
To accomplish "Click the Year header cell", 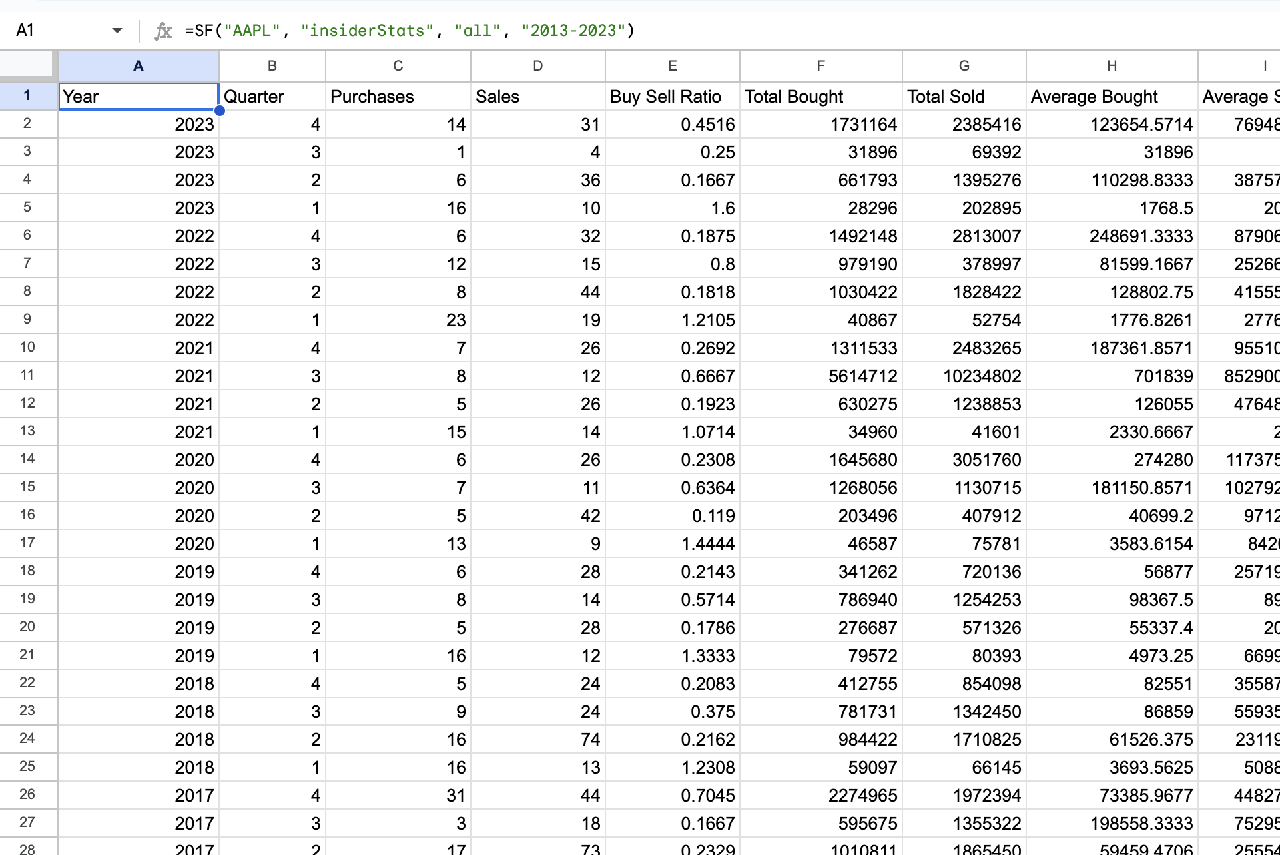I will 138,96.
